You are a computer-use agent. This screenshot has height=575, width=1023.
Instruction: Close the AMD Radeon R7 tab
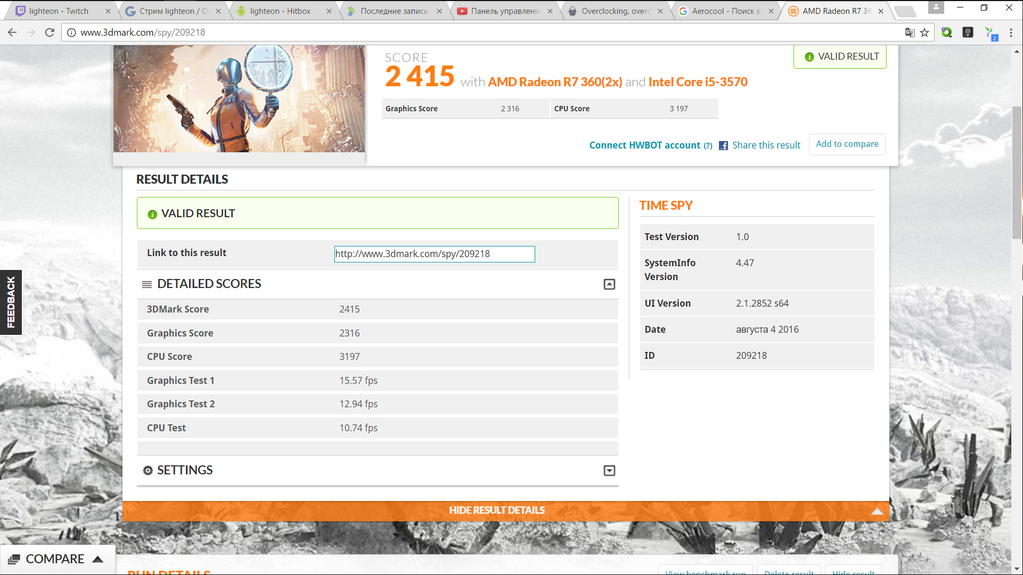(881, 11)
